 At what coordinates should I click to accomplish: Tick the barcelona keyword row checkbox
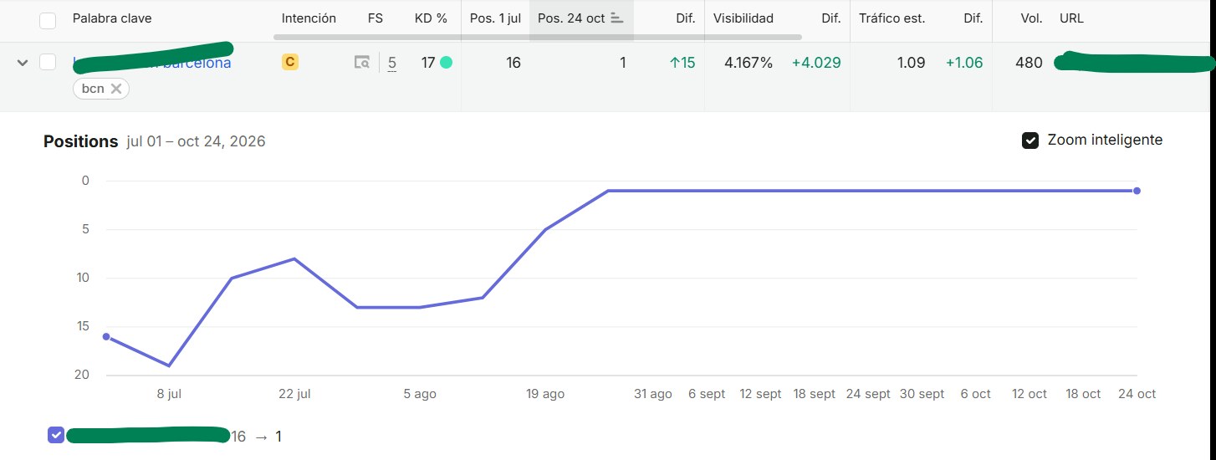48,62
